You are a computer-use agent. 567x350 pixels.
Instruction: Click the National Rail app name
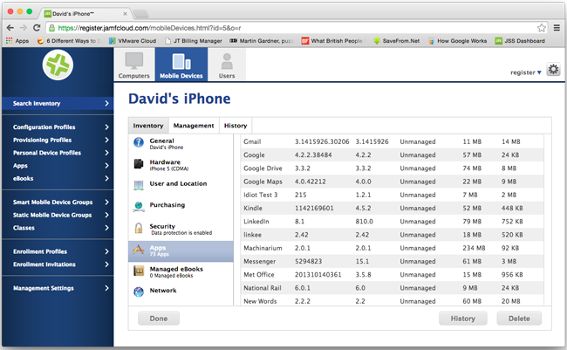click(263, 288)
